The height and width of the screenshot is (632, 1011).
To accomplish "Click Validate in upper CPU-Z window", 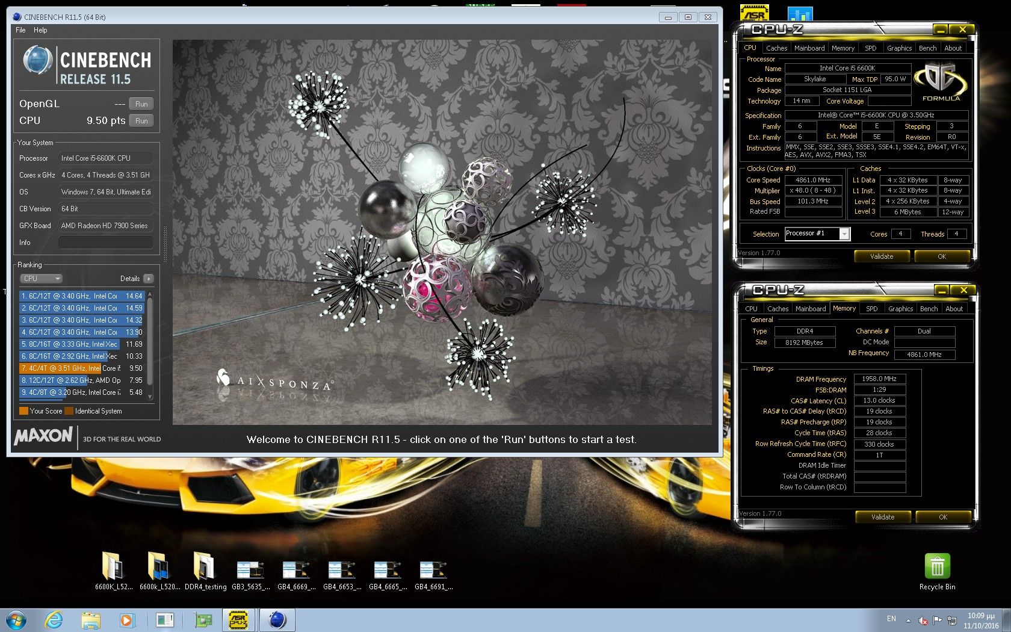I will [x=882, y=256].
